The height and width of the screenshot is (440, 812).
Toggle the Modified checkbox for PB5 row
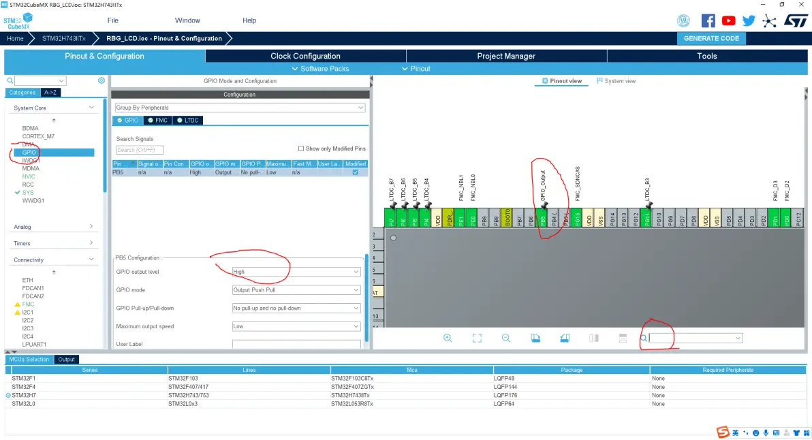[356, 172]
